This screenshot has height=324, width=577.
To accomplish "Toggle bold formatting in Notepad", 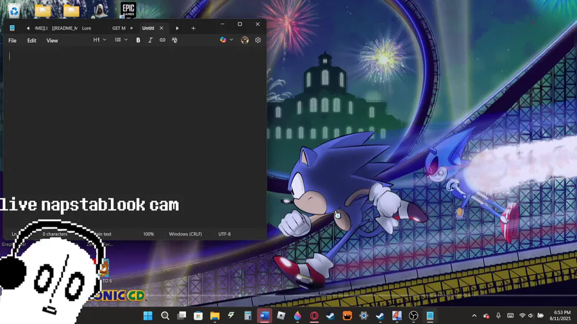I will (138, 40).
